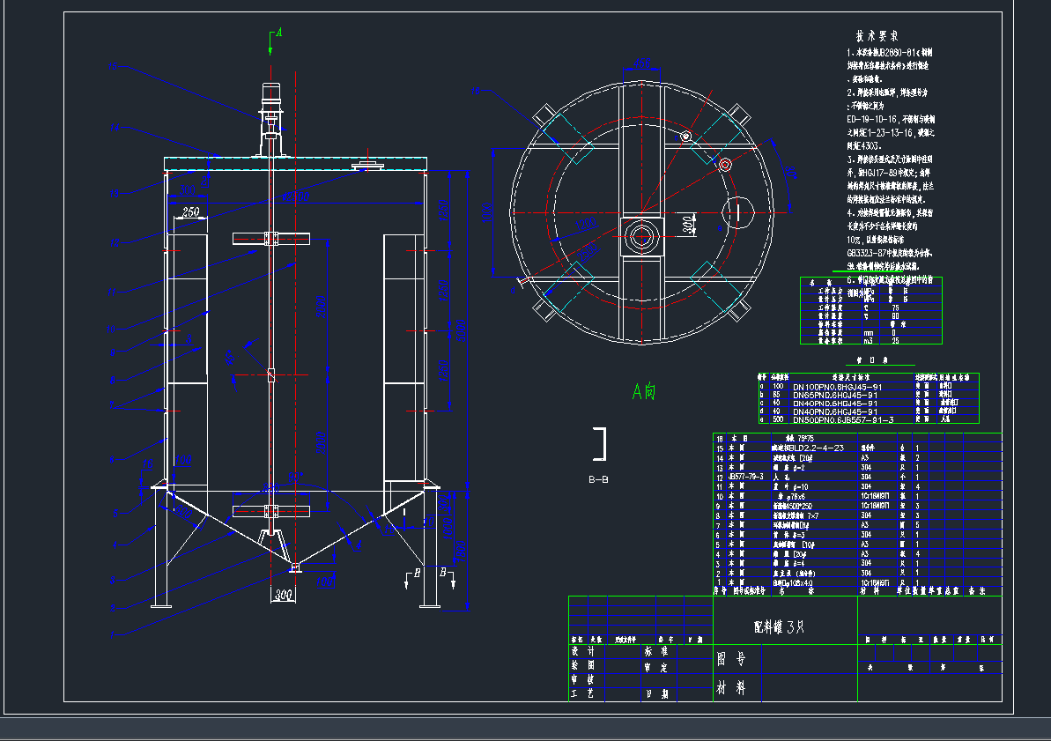Select the square center hub in plan view

(x=640, y=235)
